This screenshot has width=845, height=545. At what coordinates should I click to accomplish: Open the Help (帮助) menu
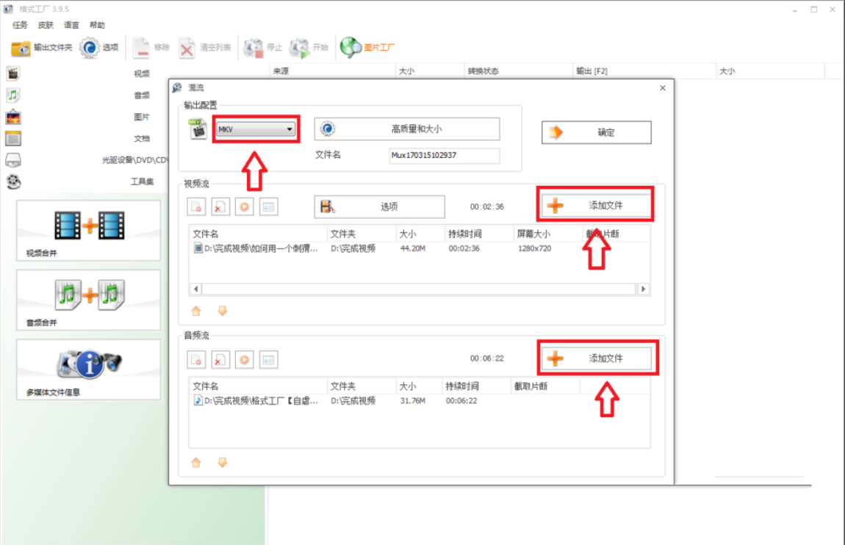pyautogui.click(x=97, y=25)
